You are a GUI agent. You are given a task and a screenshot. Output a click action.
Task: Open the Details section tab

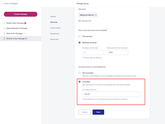53,17
